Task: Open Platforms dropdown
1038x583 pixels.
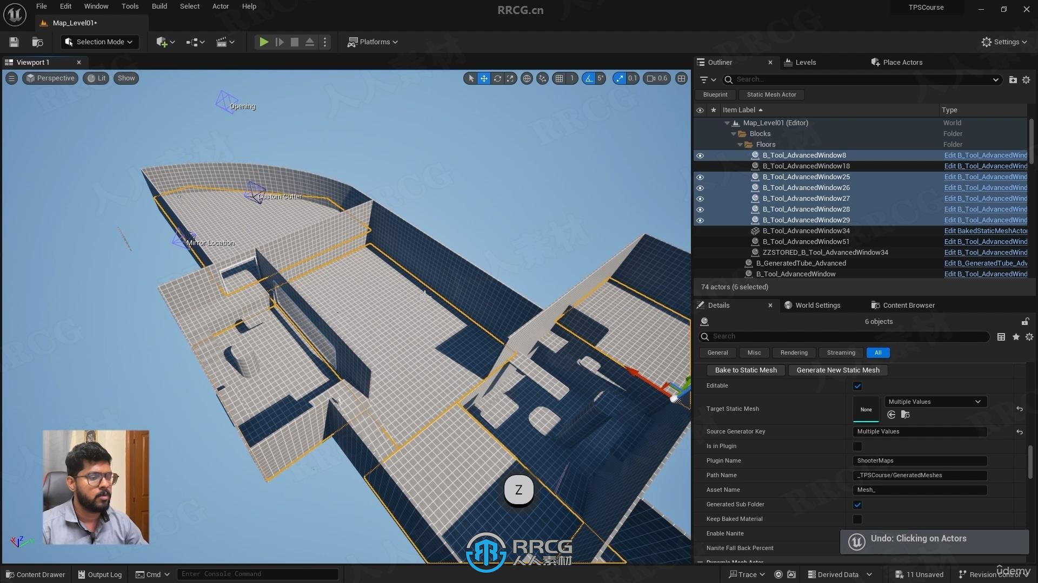Action: tap(372, 42)
